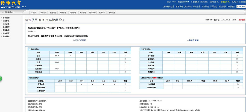Open manage arrows for 二手车 row
This screenshot has width=246, height=112.
click(x=125, y=59)
